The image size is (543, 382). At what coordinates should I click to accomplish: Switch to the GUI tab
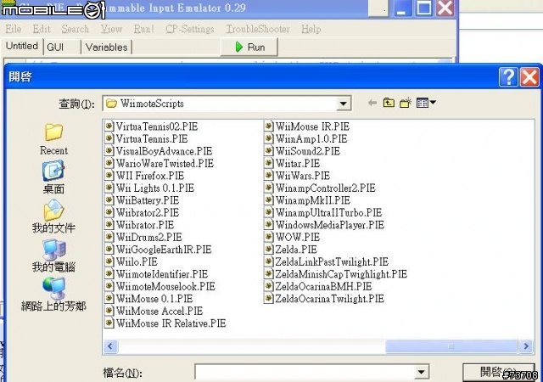[62, 48]
